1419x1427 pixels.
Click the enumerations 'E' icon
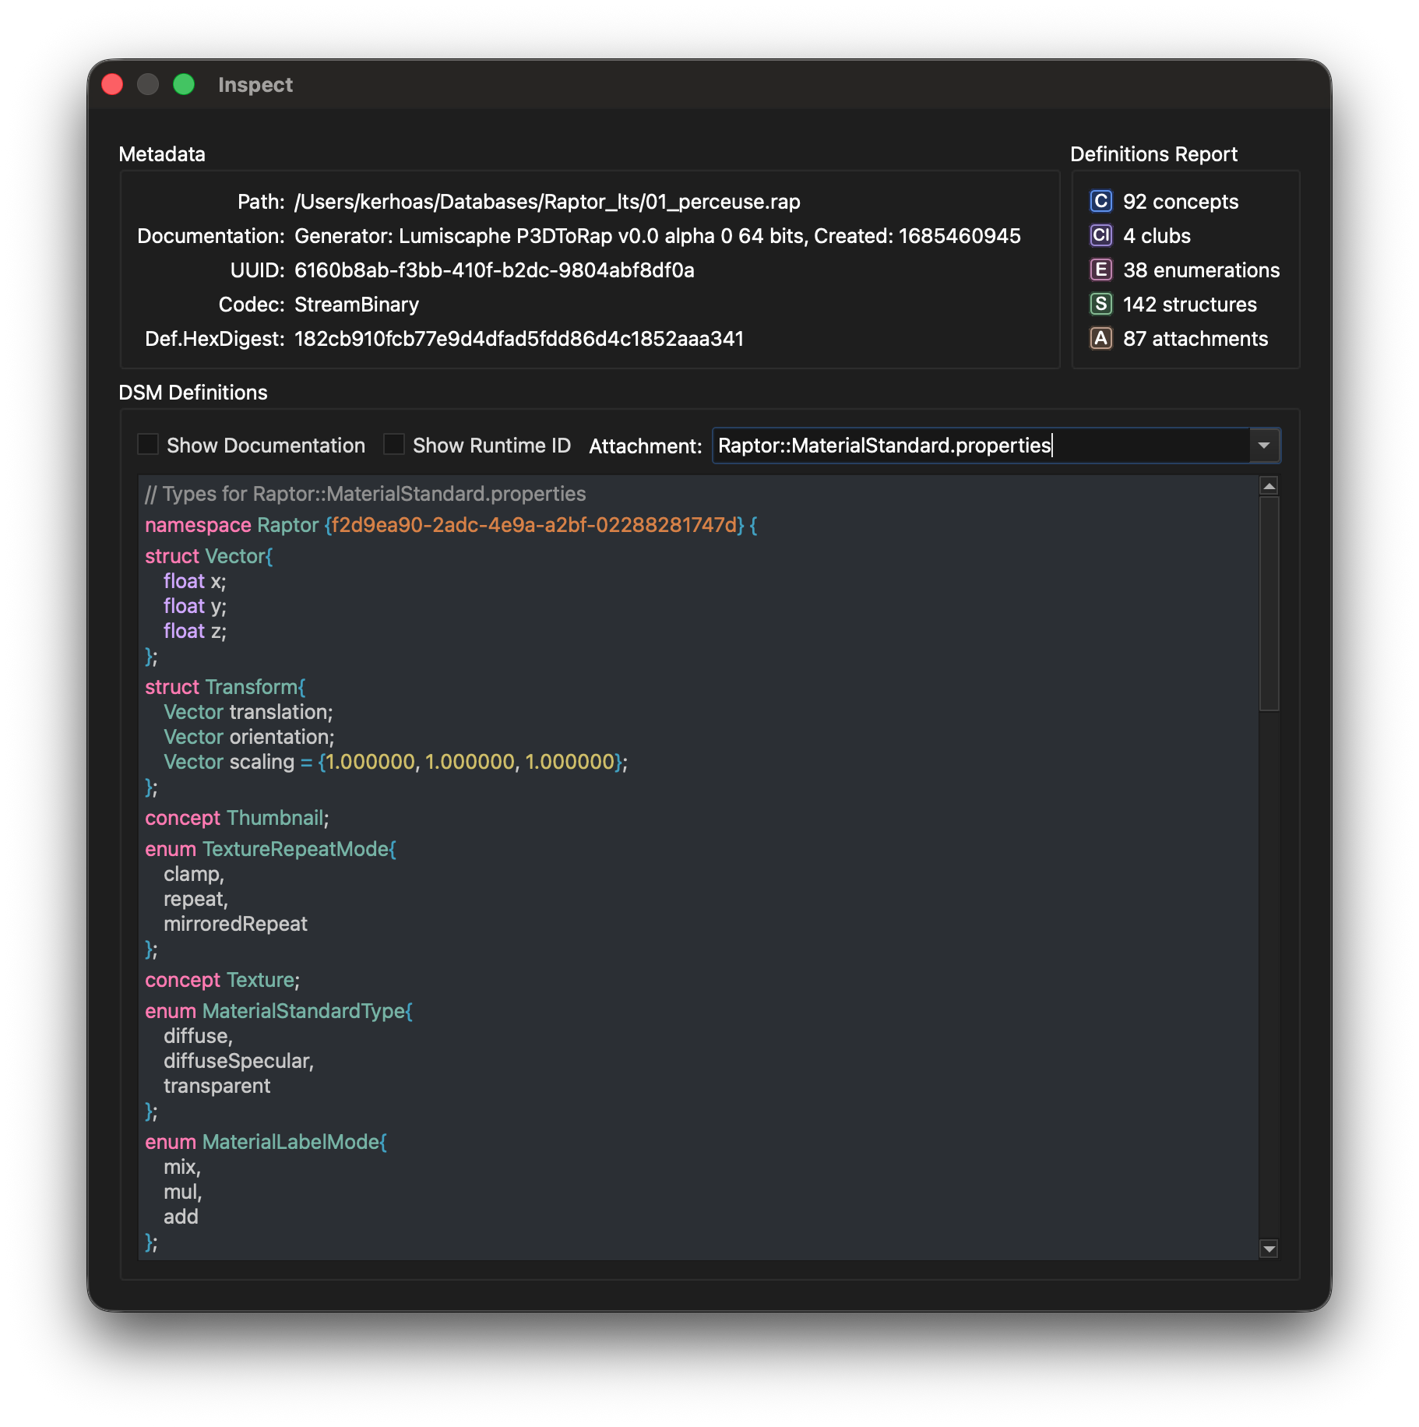click(x=1100, y=270)
